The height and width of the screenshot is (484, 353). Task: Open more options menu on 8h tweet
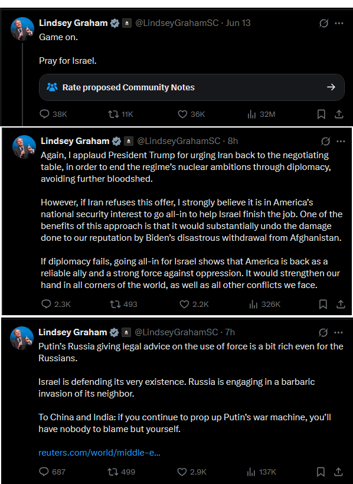pyautogui.click(x=341, y=142)
